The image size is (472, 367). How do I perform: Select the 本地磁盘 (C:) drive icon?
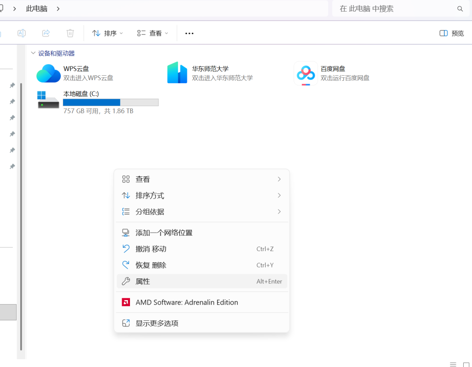pyautogui.click(x=48, y=100)
